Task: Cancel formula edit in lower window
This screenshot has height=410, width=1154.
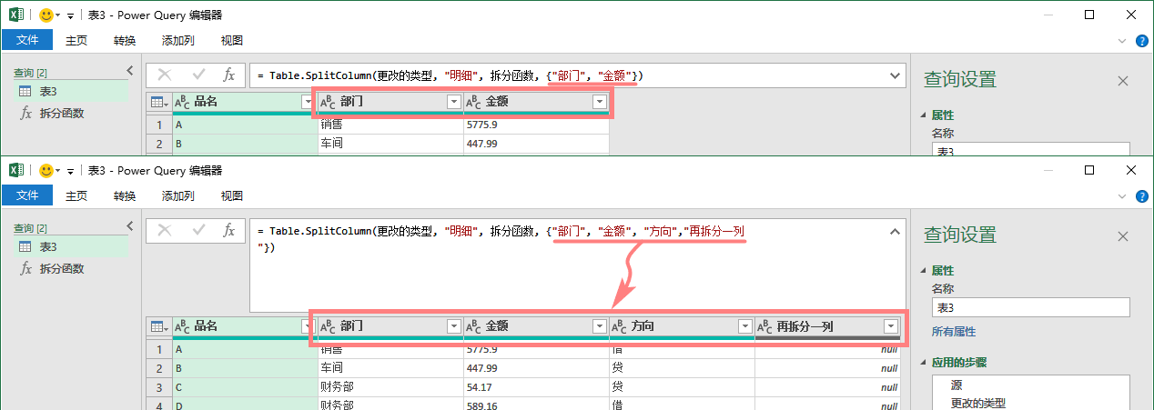Action: point(165,230)
